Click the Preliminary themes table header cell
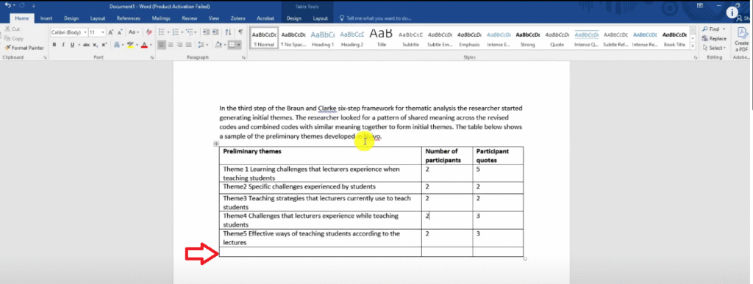Viewport: 753px width, 284px height. click(321, 155)
